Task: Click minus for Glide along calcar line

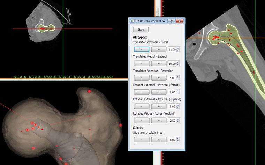Action: click(x=142, y=140)
